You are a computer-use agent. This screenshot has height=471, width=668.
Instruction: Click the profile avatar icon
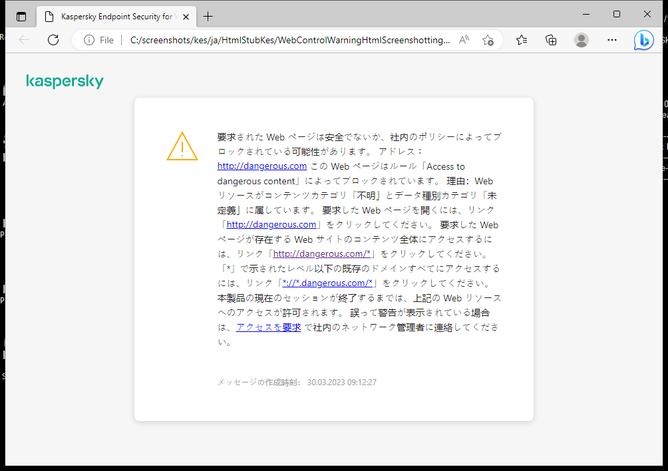581,40
